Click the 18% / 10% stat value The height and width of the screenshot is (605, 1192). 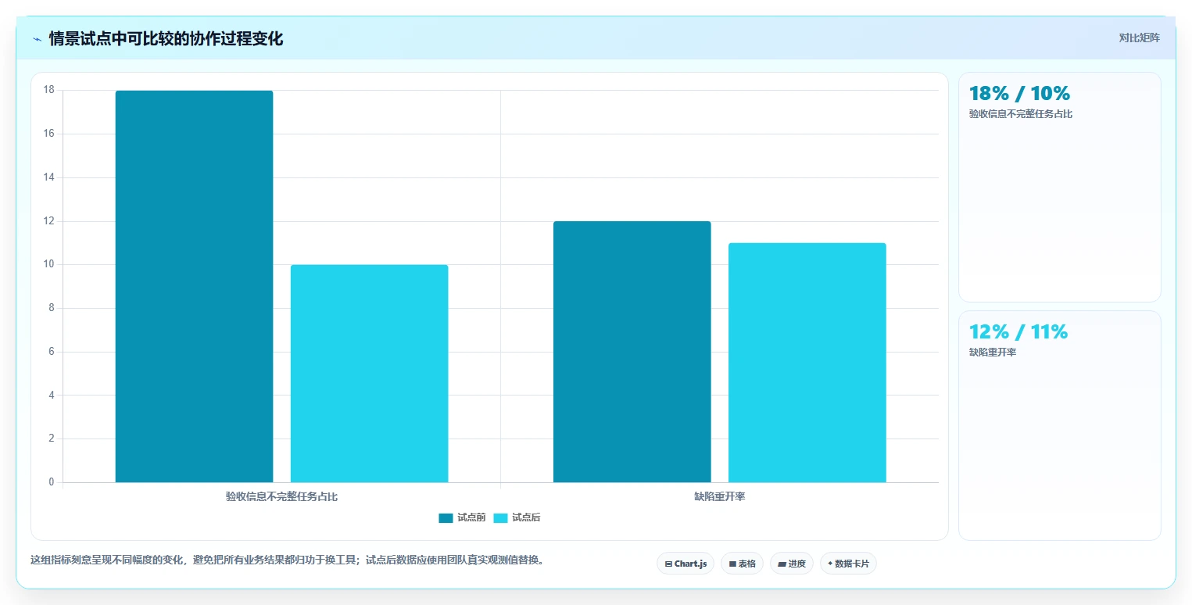tap(1019, 94)
